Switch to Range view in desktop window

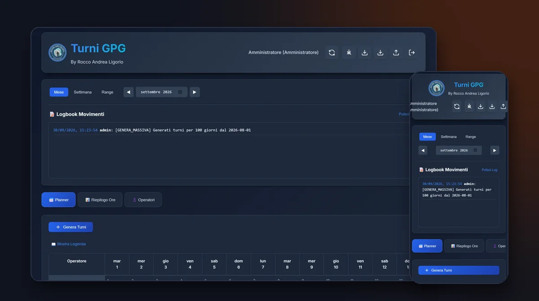click(x=107, y=92)
